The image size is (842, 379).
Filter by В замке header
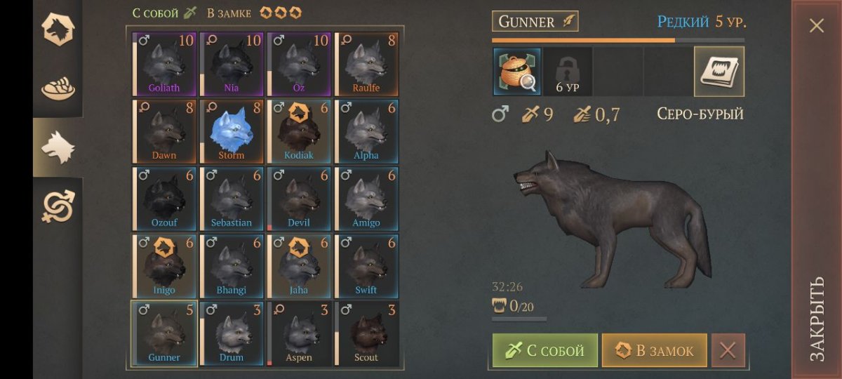(255, 13)
